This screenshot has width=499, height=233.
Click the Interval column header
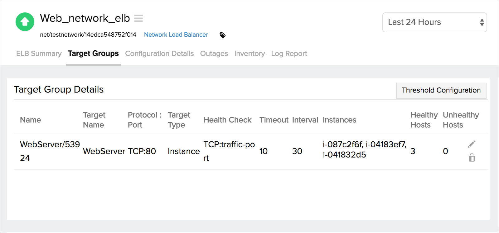click(x=305, y=120)
